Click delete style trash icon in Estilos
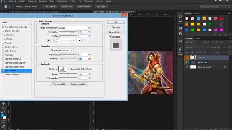Image resolution: width=232 pixels, height=130 pixels. 225,35
